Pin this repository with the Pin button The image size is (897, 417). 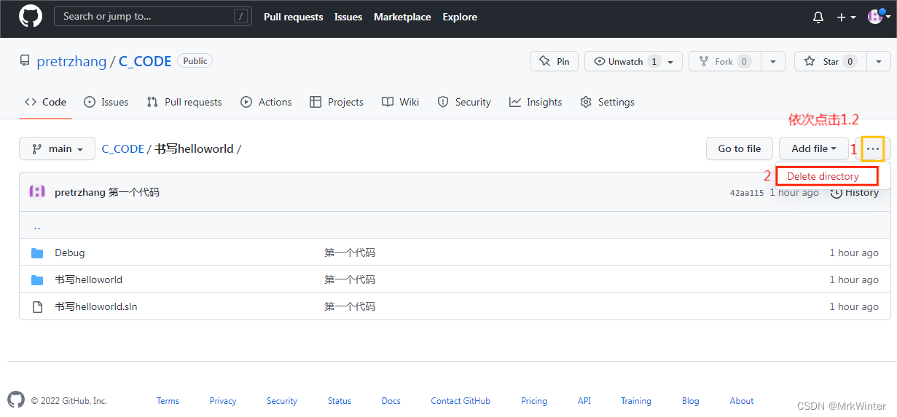(554, 61)
